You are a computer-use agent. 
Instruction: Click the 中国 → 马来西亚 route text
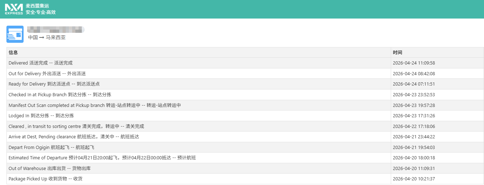click(47, 37)
